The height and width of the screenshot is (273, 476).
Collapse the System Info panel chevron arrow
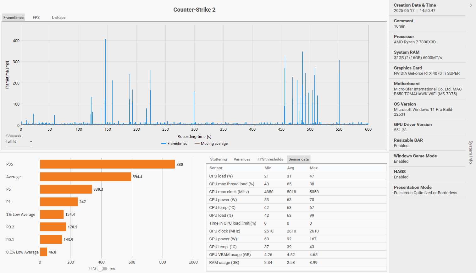click(x=471, y=5)
